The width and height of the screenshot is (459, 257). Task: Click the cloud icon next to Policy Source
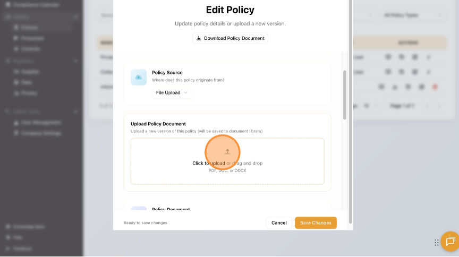tap(139, 78)
